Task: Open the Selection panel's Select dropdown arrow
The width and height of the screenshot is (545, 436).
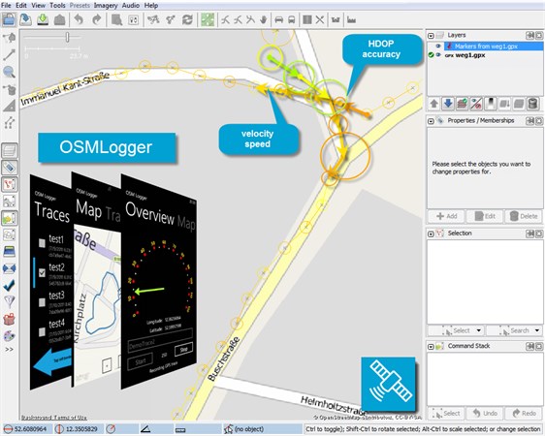Action: click(479, 330)
